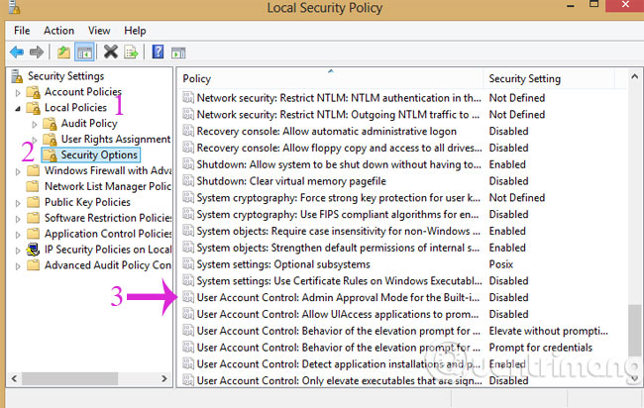The height and width of the screenshot is (408, 644).
Task: Click the Local Security Policy title bar icon
Action: [15, 7]
